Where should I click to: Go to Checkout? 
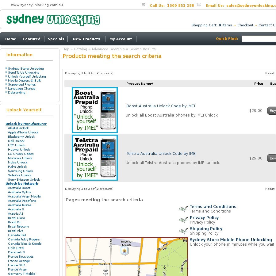(245, 25)
